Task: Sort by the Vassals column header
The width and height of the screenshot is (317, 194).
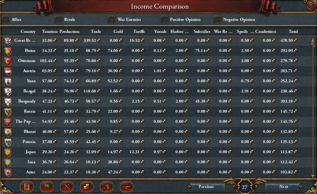Action: point(160,32)
